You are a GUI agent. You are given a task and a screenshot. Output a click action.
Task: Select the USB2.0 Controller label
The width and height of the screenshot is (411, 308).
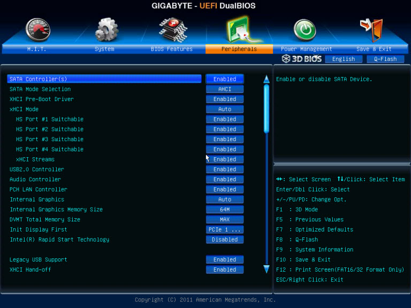37,169
